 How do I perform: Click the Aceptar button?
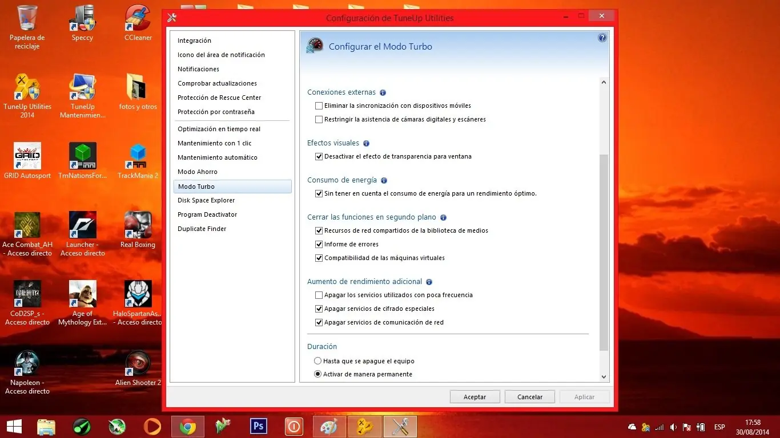(475, 397)
